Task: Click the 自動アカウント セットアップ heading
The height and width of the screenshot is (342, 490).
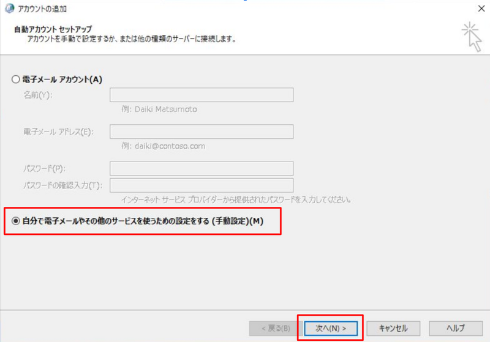Action: pyautogui.click(x=53, y=29)
